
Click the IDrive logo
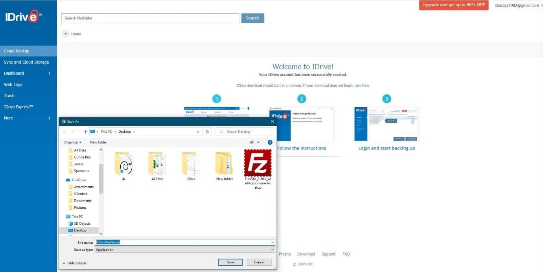tap(22, 17)
